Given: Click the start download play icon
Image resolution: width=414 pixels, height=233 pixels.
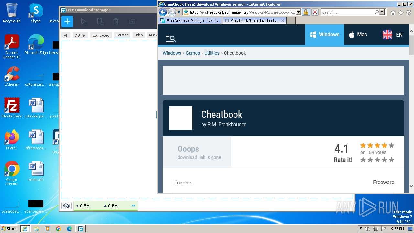Looking at the screenshot, I should pyautogui.click(x=84, y=22).
